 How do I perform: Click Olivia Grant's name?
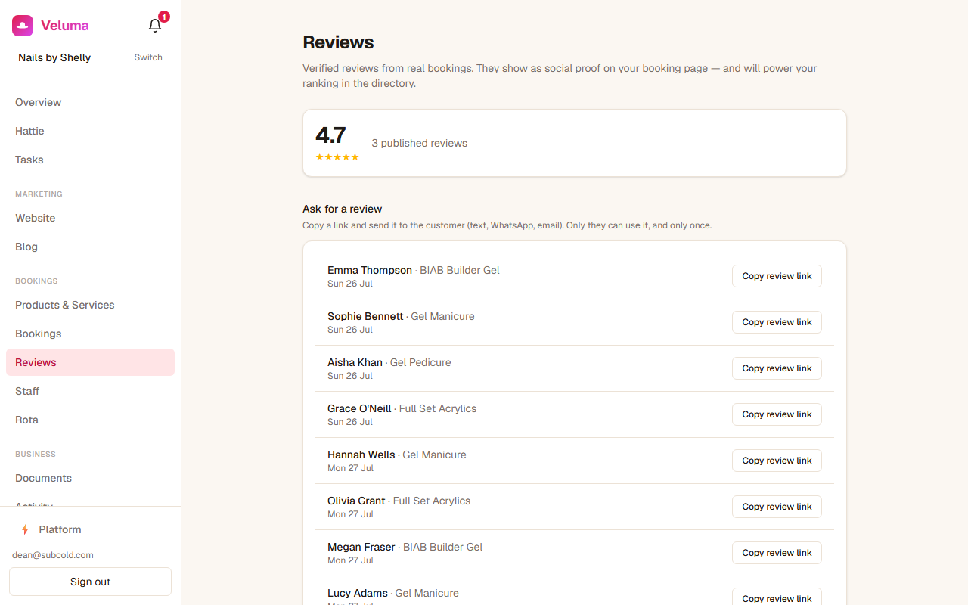click(356, 501)
